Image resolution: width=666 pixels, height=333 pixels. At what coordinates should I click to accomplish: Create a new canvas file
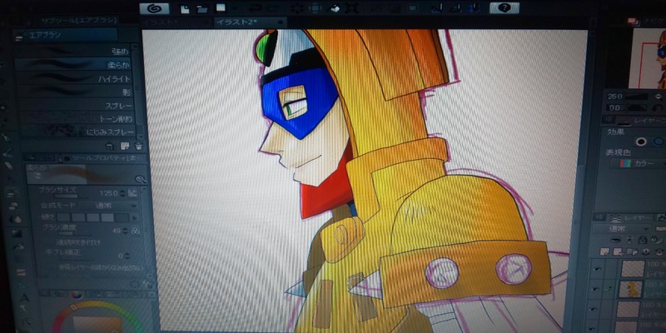[x=185, y=8]
